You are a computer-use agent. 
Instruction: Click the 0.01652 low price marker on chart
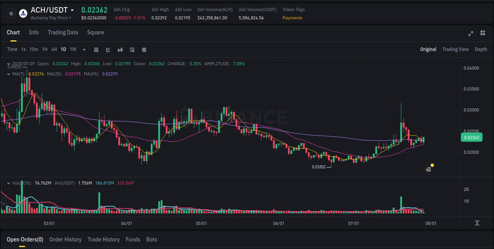point(319,167)
